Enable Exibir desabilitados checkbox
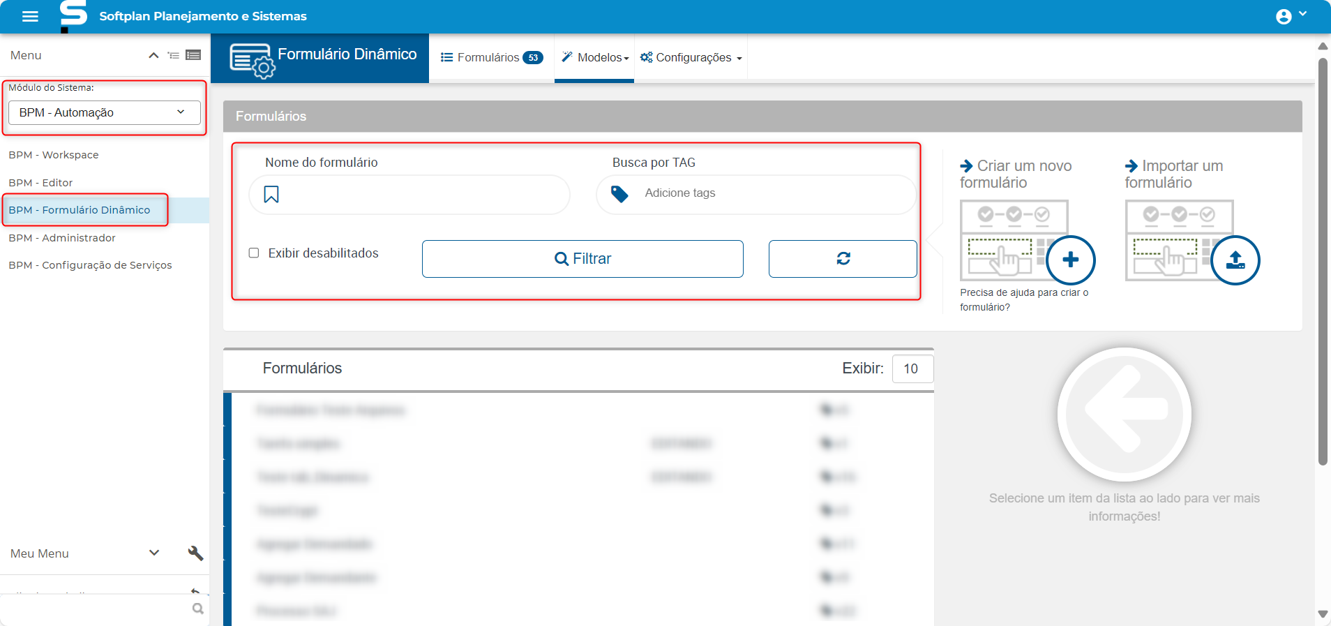 pos(254,253)
